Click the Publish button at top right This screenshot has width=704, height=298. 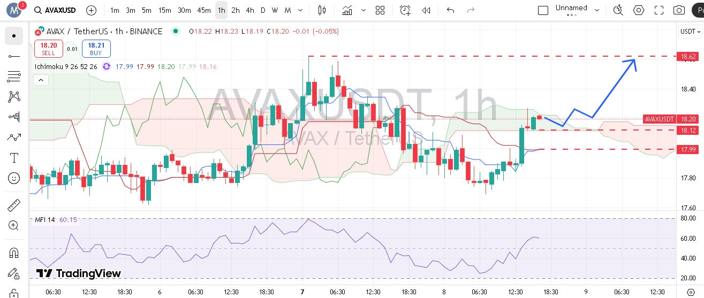click(x=698, y=10)
